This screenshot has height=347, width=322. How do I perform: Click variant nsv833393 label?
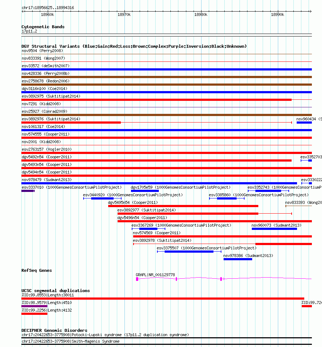pos(304,202)
